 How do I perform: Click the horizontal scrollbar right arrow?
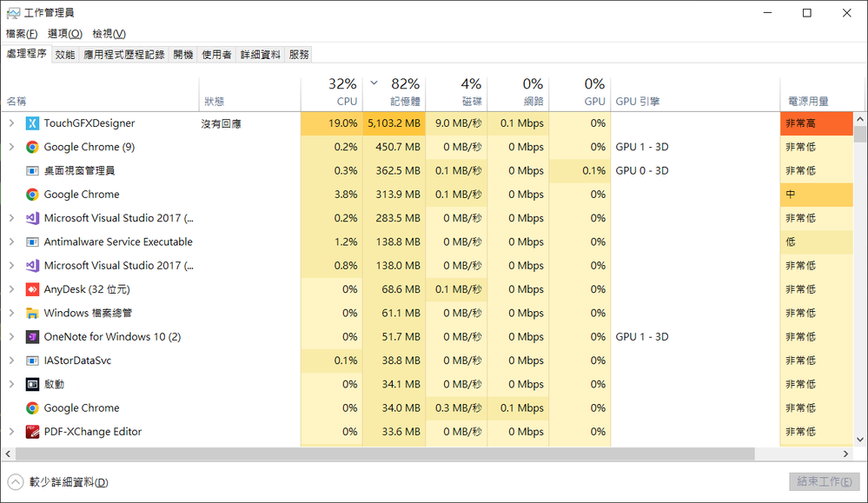click(846, 453)
